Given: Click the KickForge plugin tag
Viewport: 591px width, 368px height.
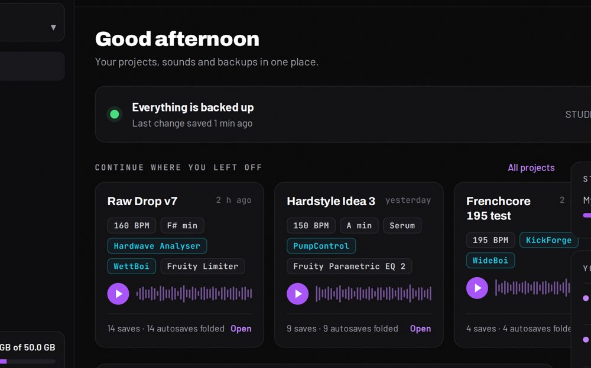Looking at the screenshot, I should point(548,239).
